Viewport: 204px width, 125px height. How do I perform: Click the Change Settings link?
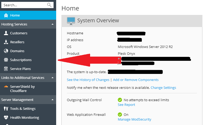point(163,88)
